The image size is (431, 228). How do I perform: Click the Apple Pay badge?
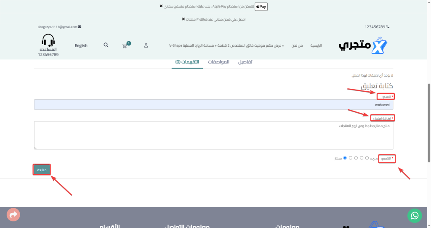click(261, 6)
